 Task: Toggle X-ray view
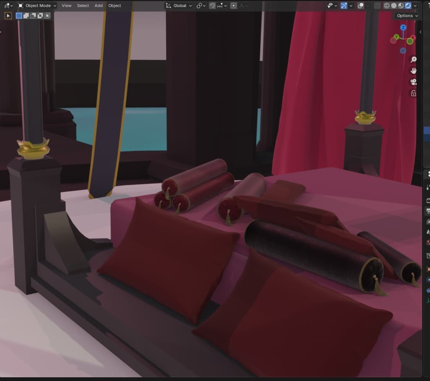click(x=378, y=5)
